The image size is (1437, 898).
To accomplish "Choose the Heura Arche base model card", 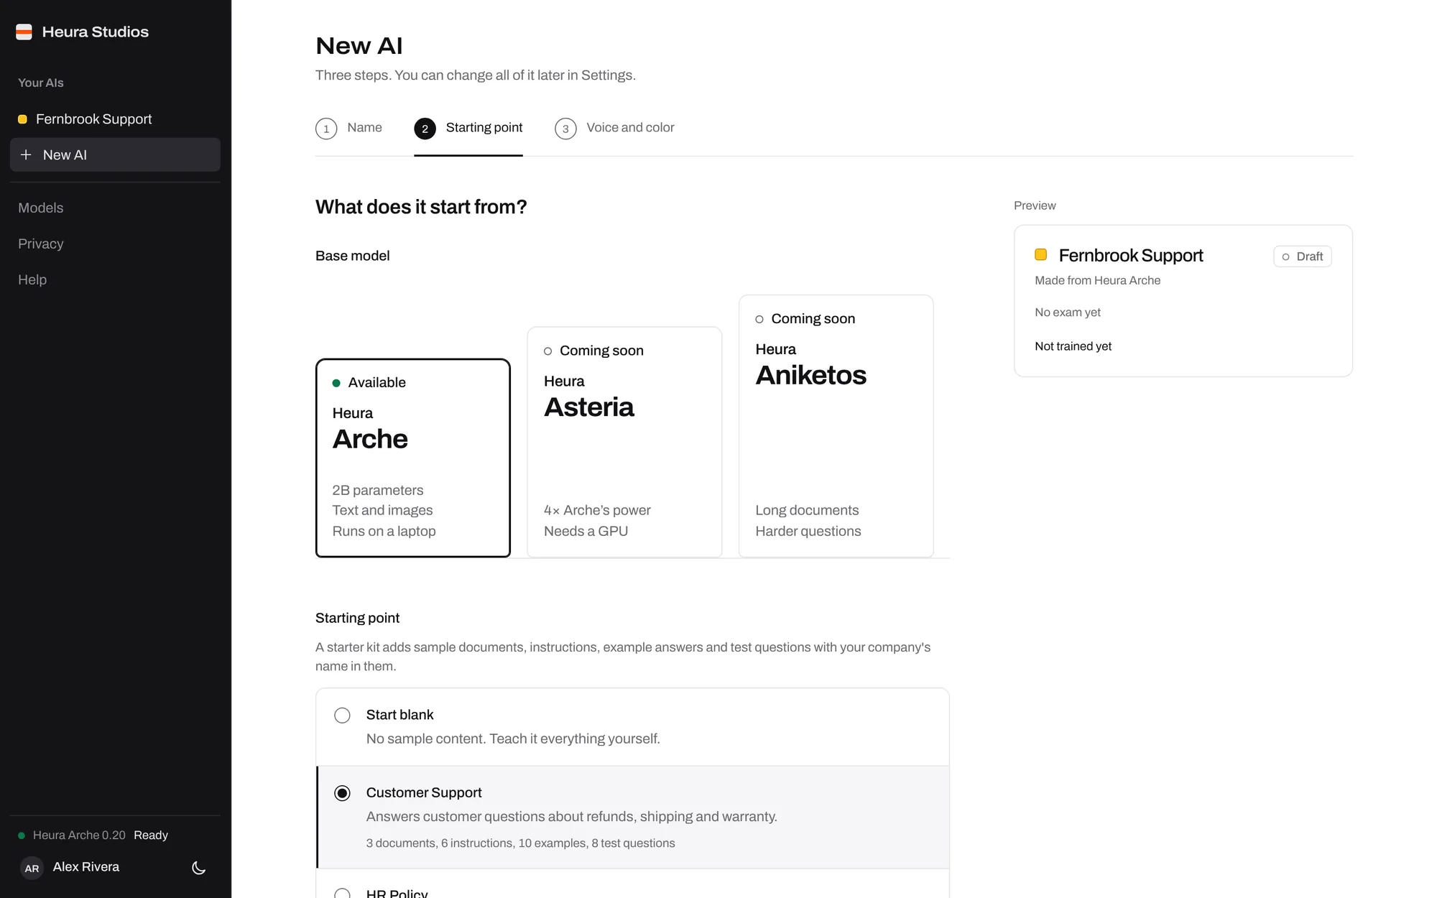I will click(413, 458).
